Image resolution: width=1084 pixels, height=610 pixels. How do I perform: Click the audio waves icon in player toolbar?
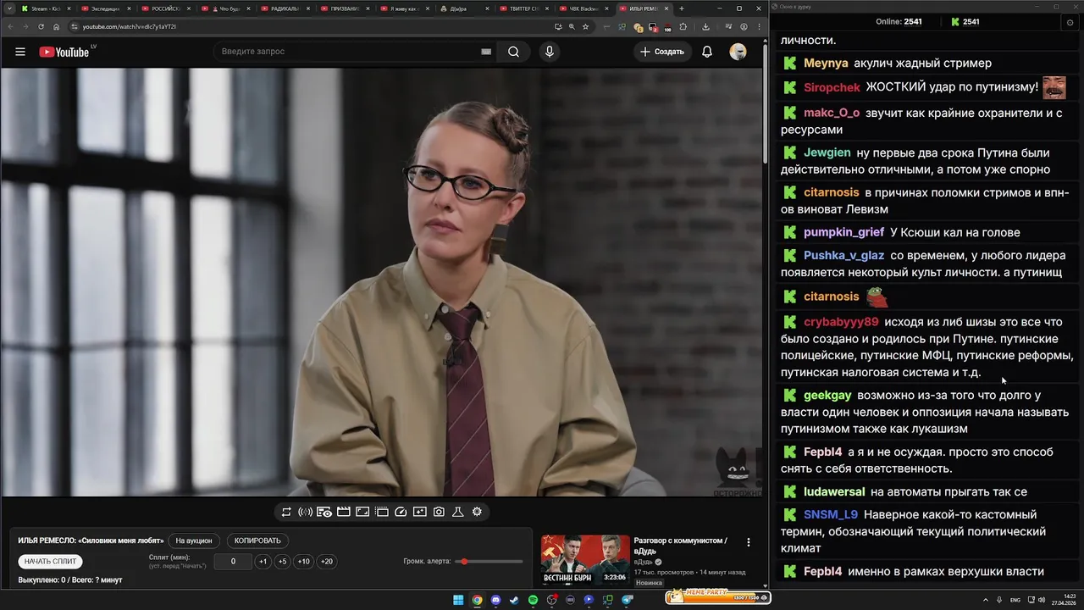306,512
